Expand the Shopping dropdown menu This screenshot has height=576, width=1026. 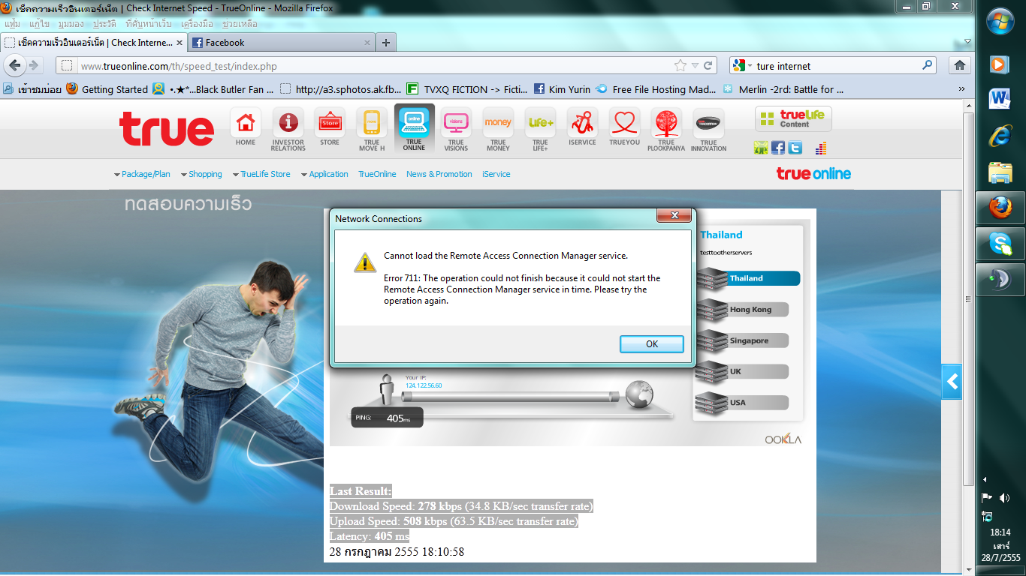click(201, 174)
